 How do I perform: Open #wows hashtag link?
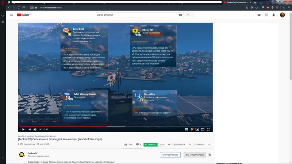tap(53, 136)
